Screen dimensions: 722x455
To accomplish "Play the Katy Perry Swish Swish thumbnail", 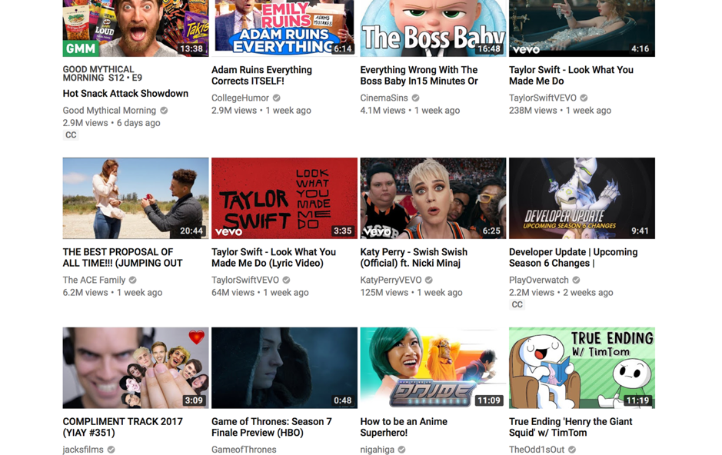I will click(433, 198).
